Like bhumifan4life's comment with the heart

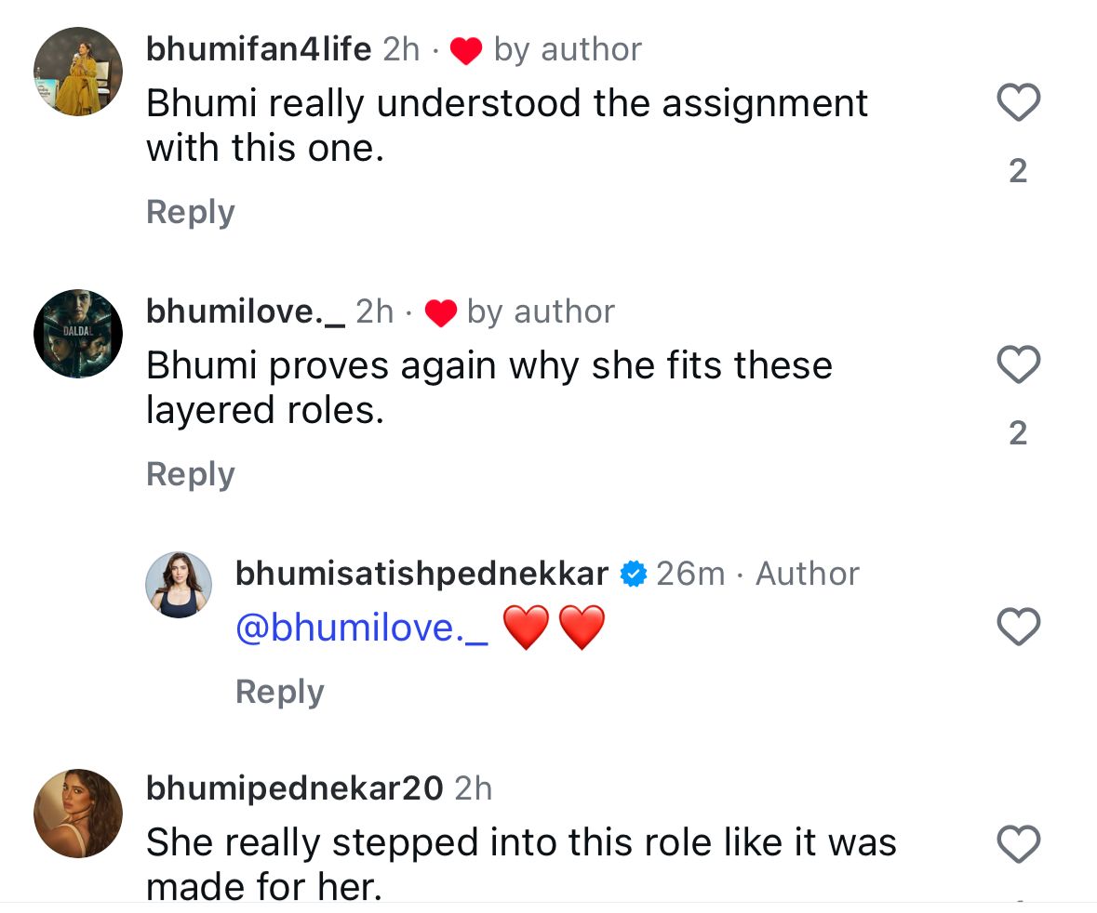1018,102
